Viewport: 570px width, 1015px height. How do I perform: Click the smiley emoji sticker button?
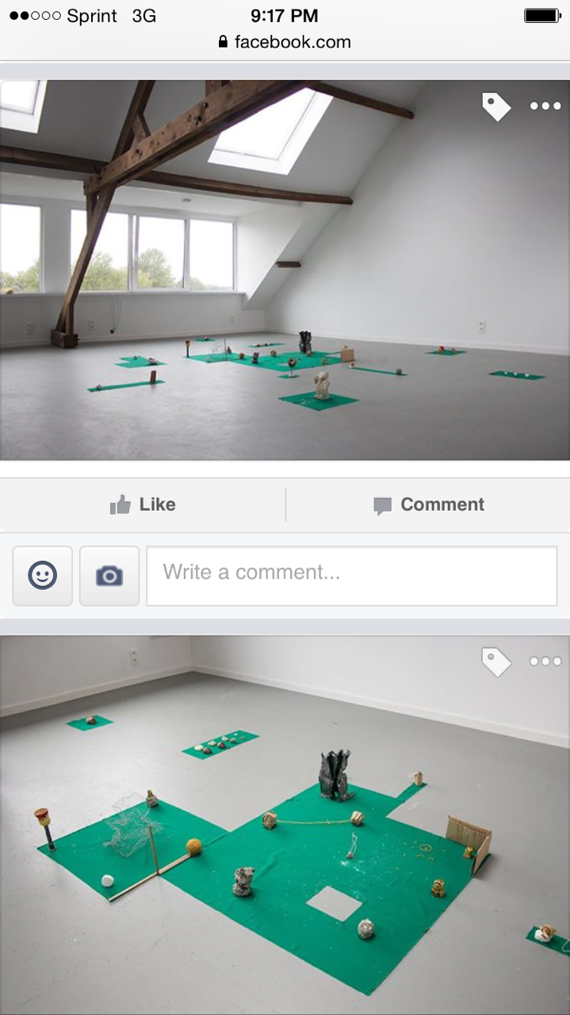pyautogui.click(x=43, y=576)
